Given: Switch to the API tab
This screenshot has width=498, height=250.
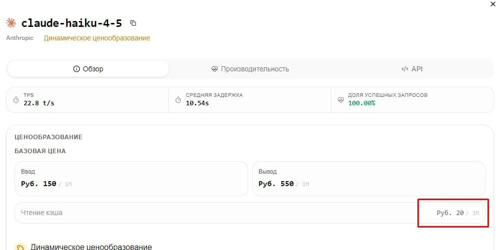Looking at the screenshot, I should 412,69.
